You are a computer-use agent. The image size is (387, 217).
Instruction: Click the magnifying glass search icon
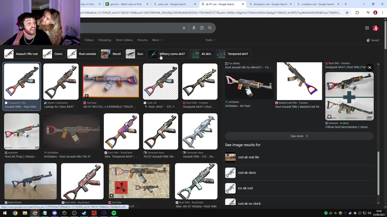click(x=210, y=28)
